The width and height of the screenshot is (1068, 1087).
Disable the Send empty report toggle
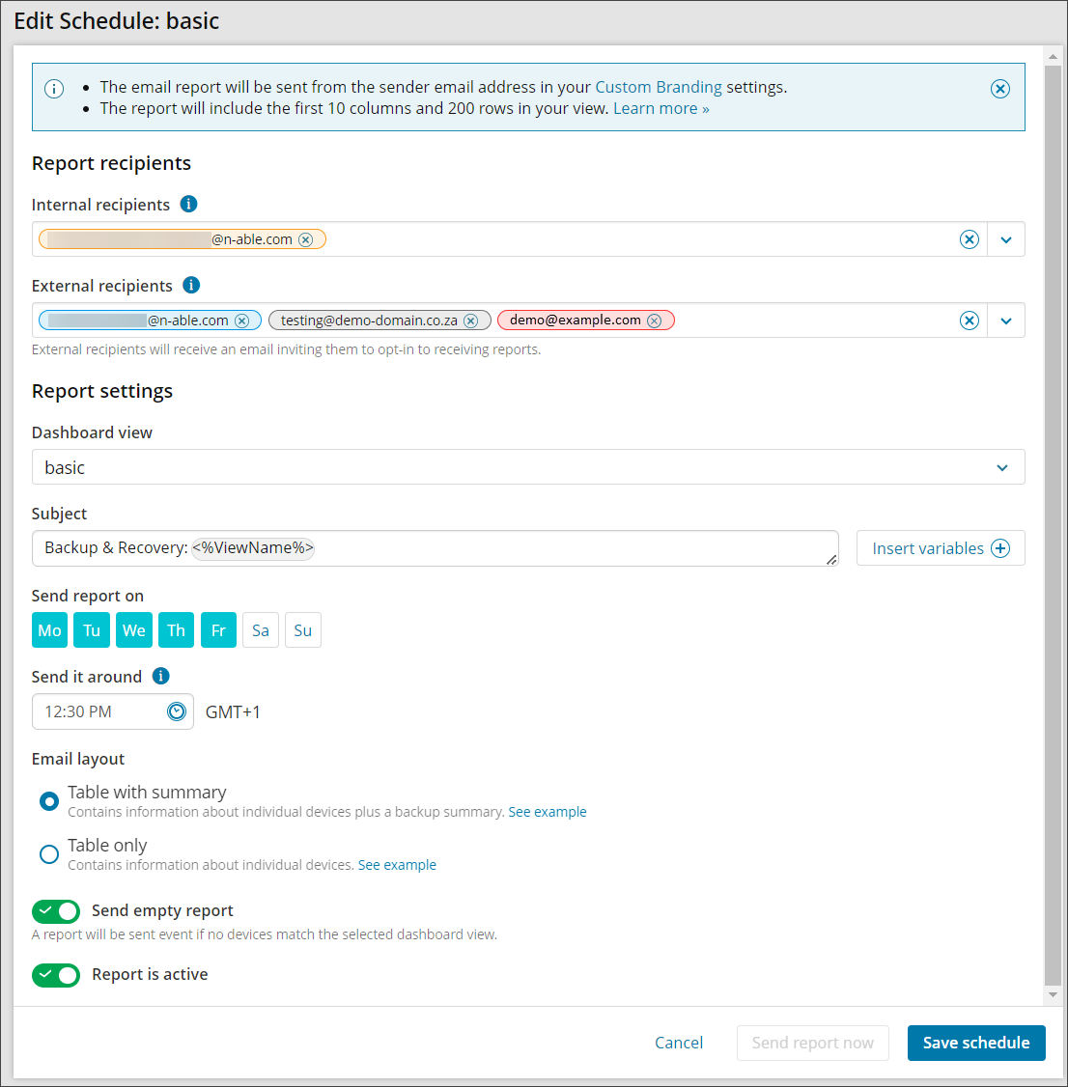56,911
